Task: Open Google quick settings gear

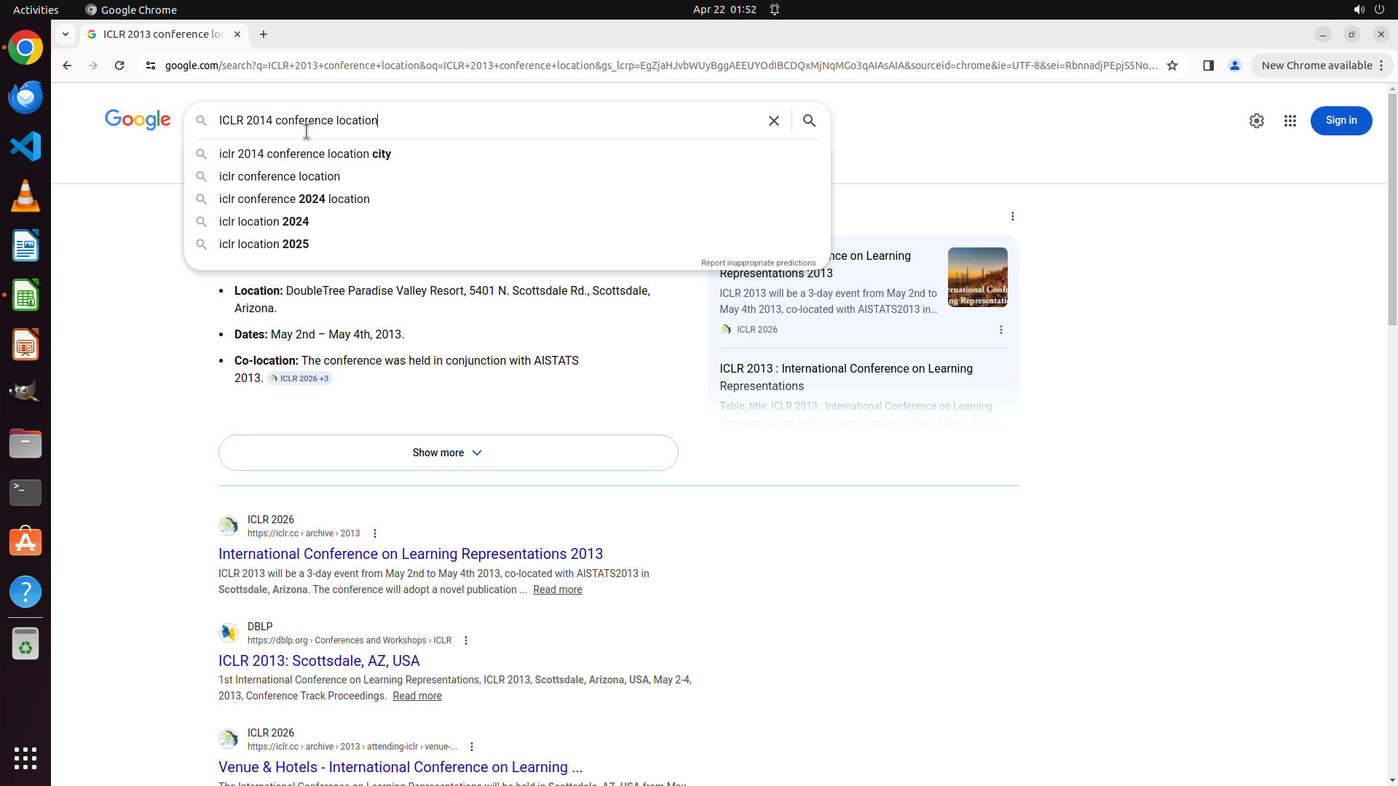Action: point(1256,121)
